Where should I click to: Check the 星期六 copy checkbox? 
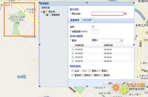tap(92, 75)
